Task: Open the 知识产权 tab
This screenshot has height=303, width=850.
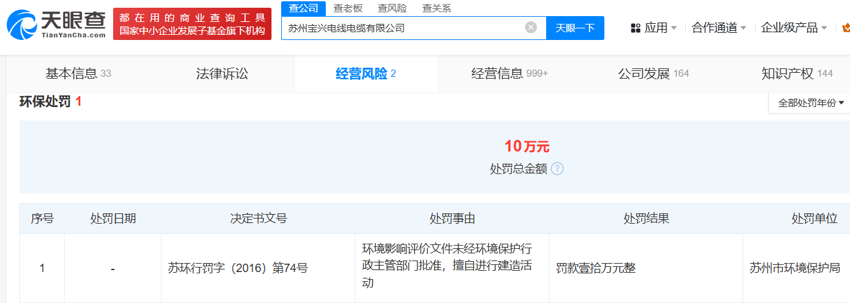Action: [x=797, y=73]
